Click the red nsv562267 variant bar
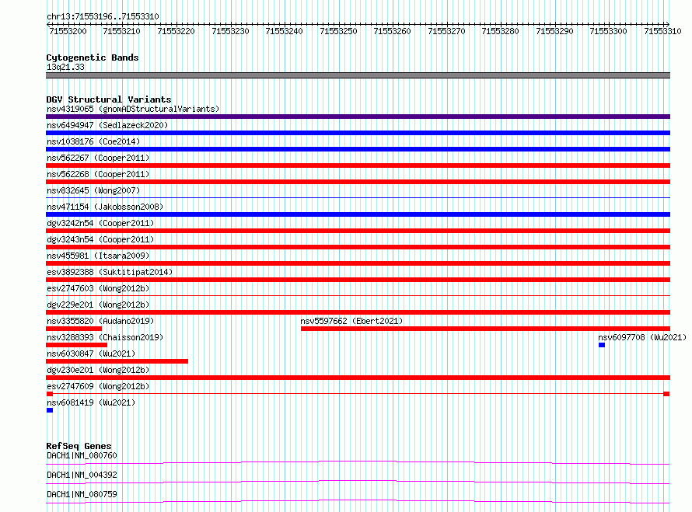Image resolution: width=692 pixels, height=512 pixels. [x=358, y=165]
